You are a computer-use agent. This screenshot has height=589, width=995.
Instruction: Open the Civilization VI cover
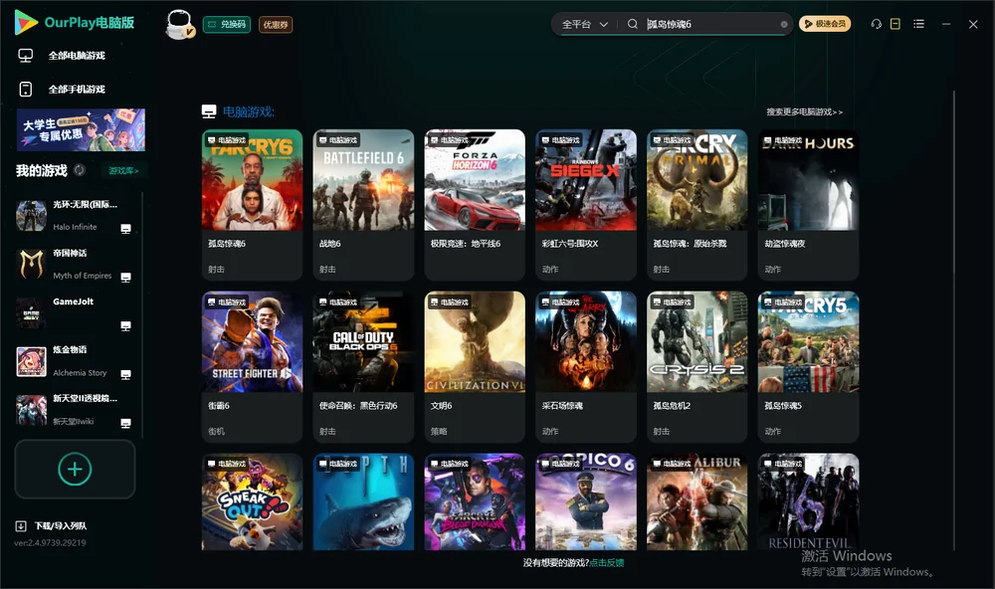pyautogui.click(x=475, y=341)
